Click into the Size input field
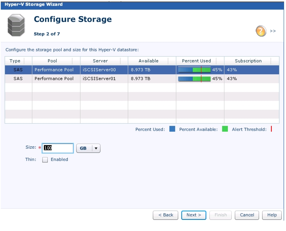This screenshot has height=231, width=286. click(58, 148)
